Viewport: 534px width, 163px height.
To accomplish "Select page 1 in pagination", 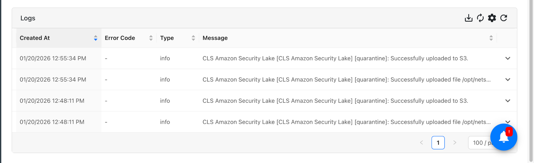I will click(x=438, y=143).
